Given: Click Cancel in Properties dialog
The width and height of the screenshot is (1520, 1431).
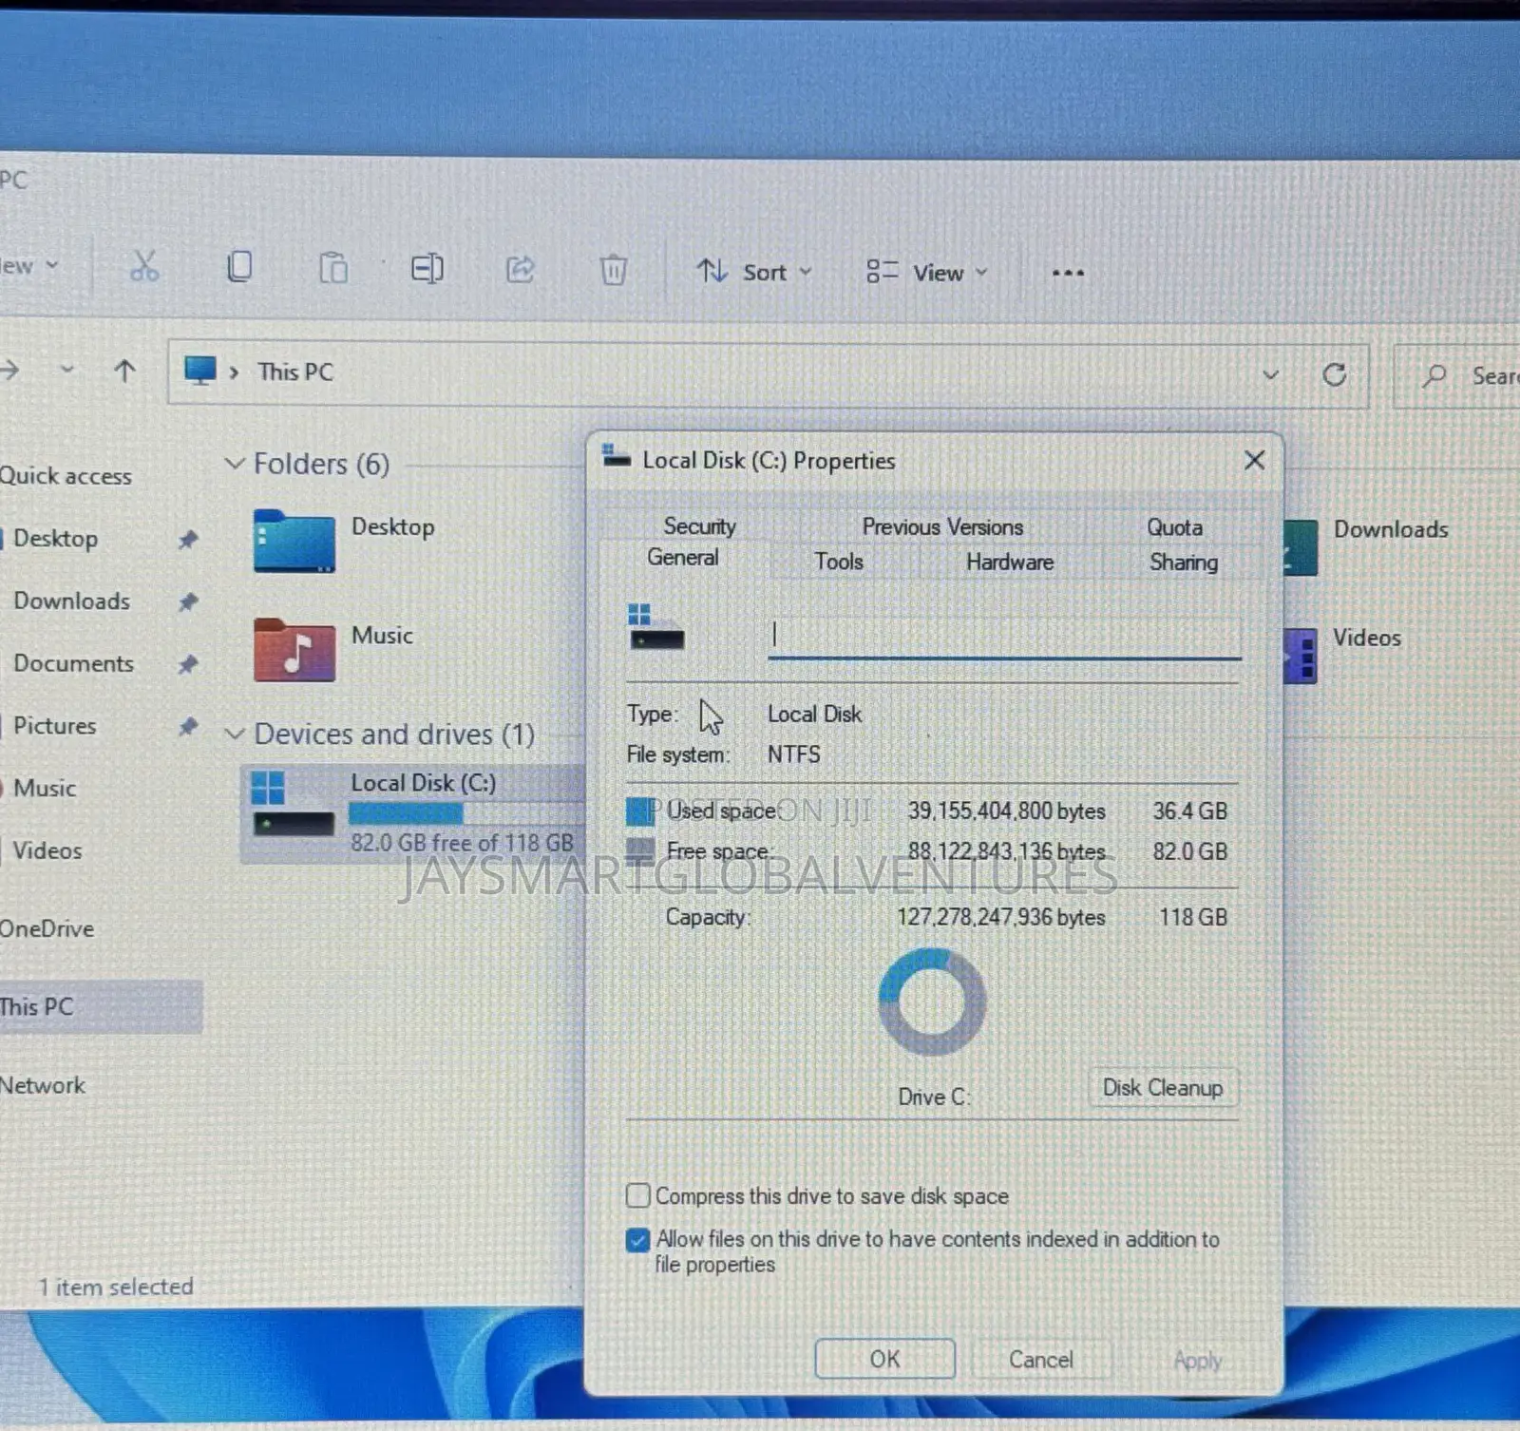Looking at the screenshot, I should (1041, 1360).
